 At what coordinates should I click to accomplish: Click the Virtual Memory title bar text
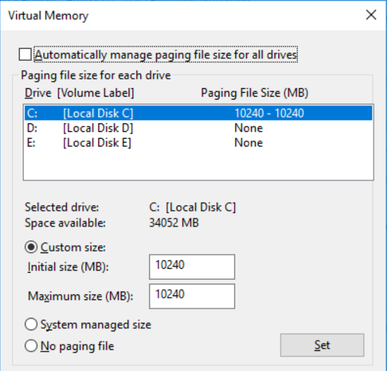pyautogui.click(x=48, y=16)
